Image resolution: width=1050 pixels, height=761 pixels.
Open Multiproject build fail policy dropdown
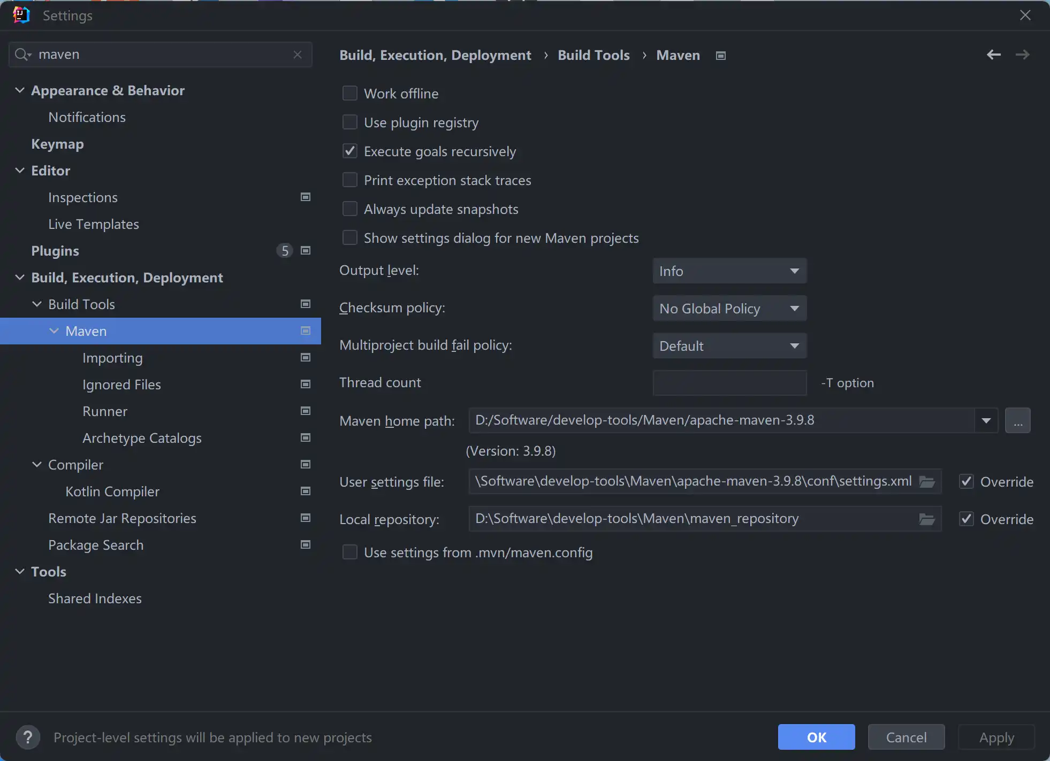click(x=729, y=346)
